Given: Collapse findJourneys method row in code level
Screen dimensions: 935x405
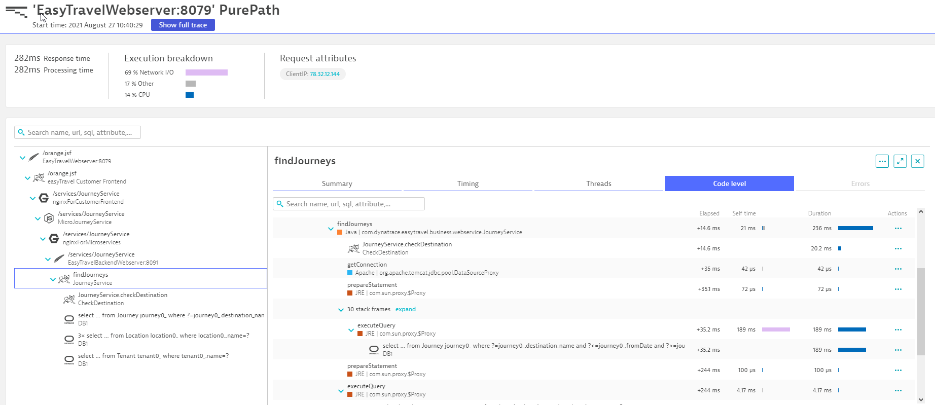Looking at the screenshot, I should 331,229.
